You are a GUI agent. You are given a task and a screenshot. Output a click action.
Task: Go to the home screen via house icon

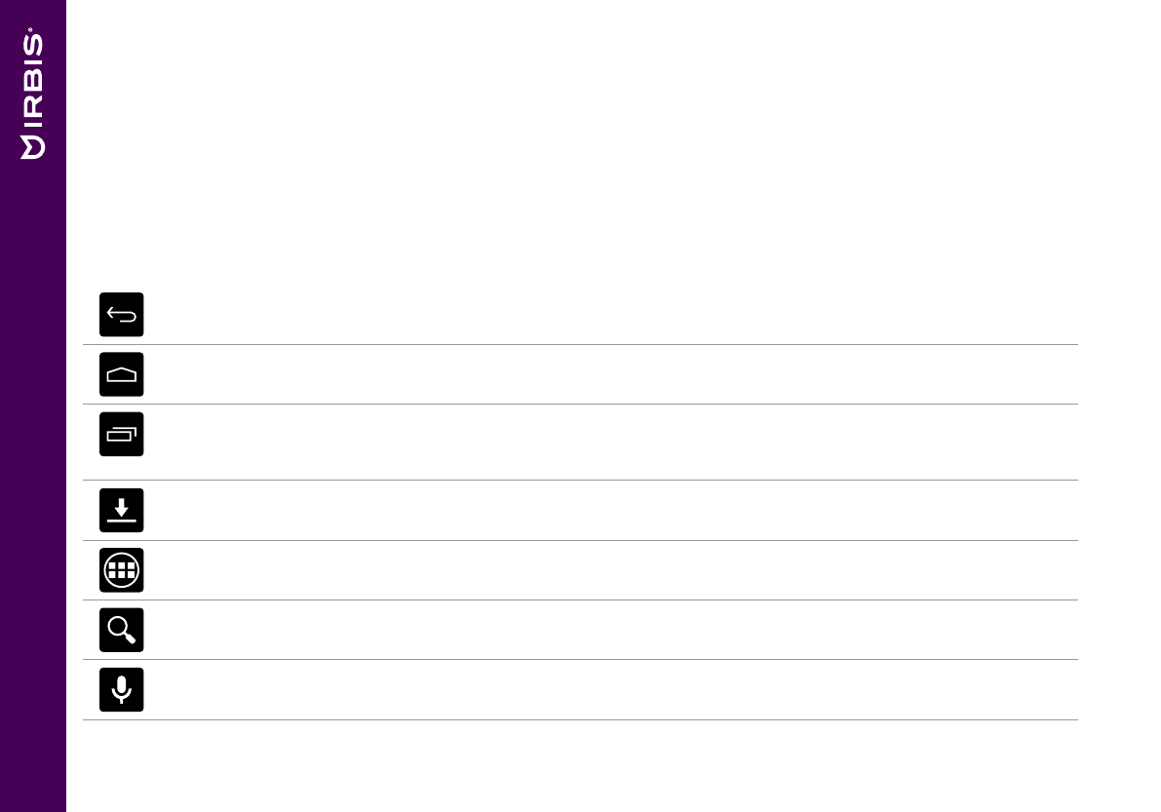coord(121,374)
